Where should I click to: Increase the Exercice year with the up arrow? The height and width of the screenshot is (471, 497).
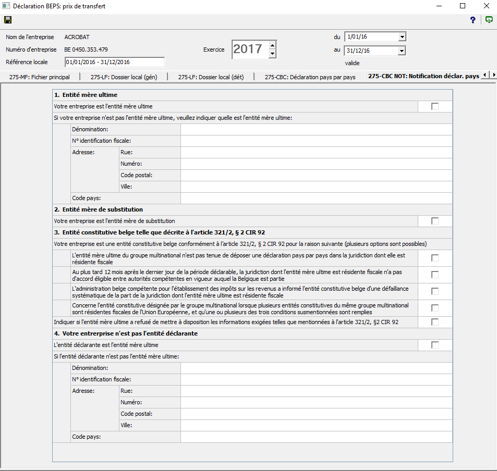coord(272,45)
